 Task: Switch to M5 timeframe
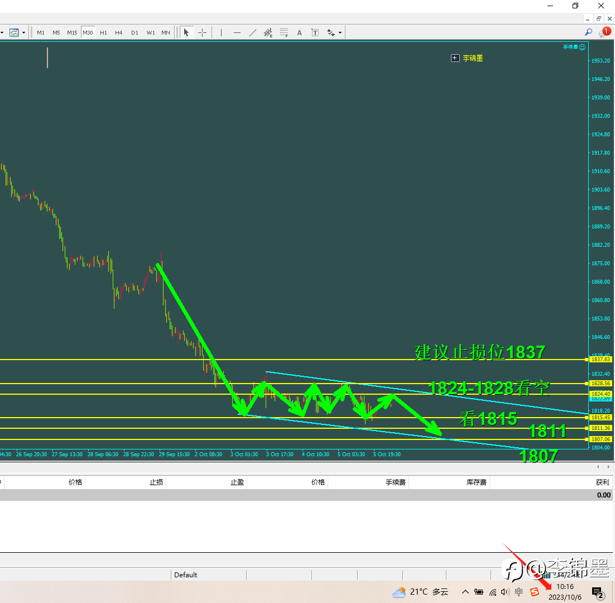(56, 32)
